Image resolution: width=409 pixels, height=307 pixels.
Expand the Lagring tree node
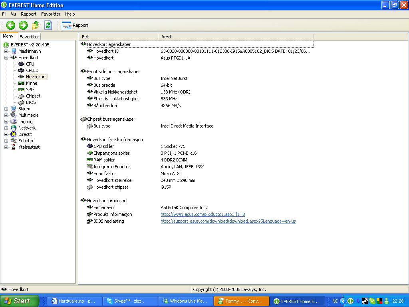click(6, 122)
